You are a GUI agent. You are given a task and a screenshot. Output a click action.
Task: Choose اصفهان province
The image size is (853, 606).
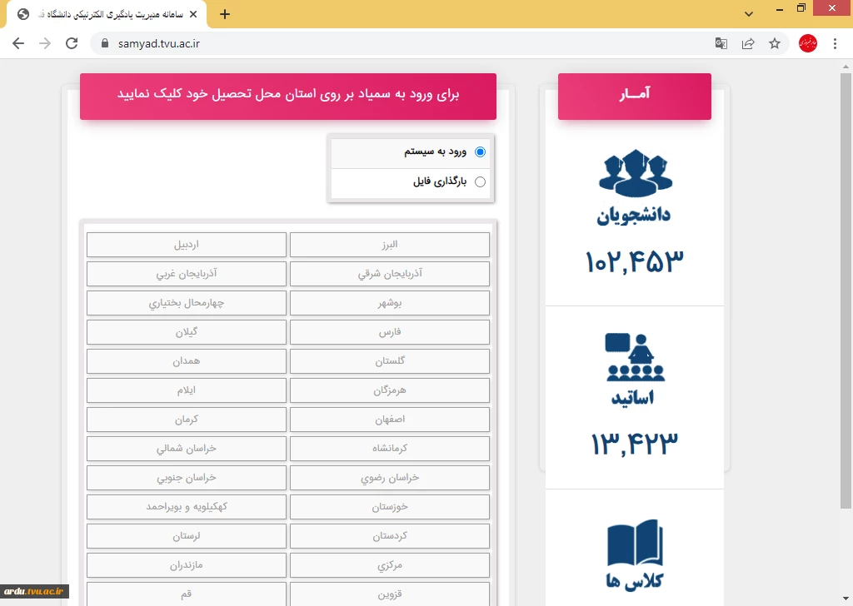click(x=390, y=419)
